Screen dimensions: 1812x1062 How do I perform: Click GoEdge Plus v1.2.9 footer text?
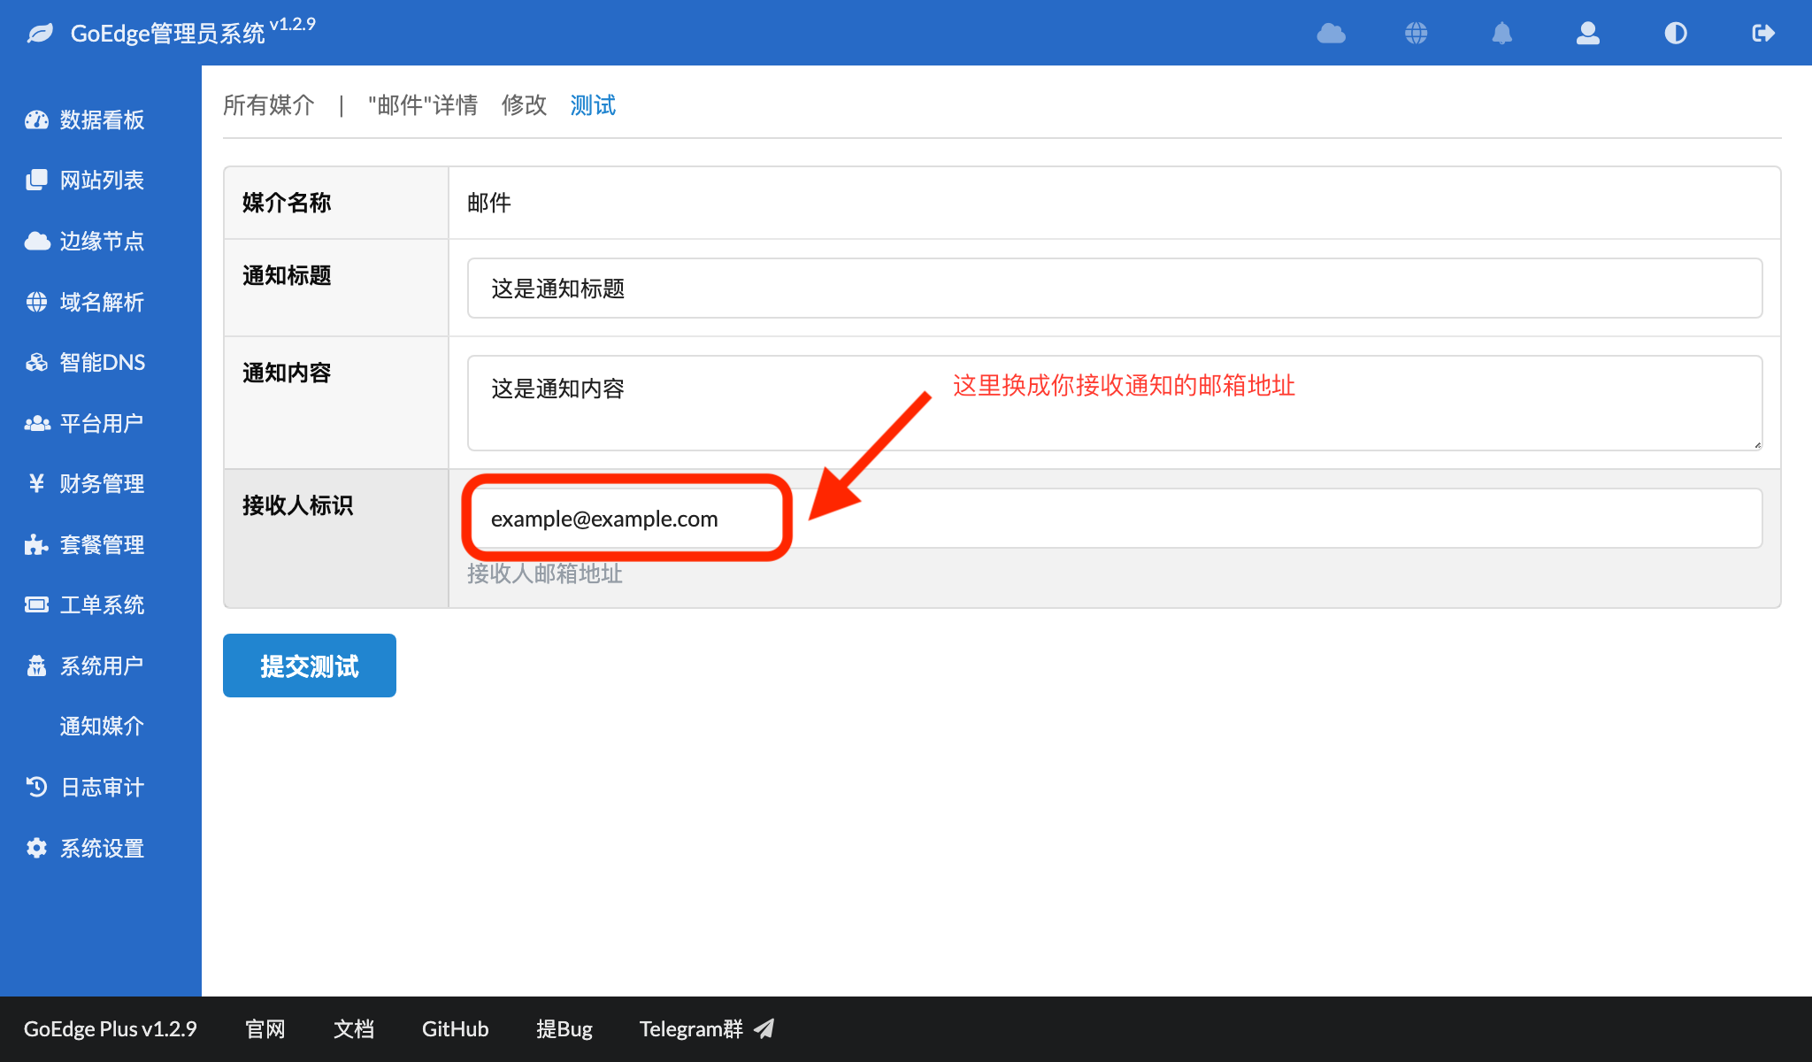click(x=111, y=1029)
